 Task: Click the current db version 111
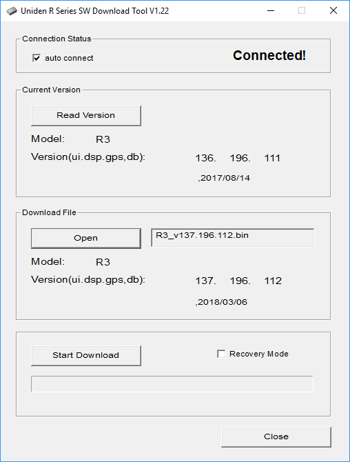[x=272, y=158]
